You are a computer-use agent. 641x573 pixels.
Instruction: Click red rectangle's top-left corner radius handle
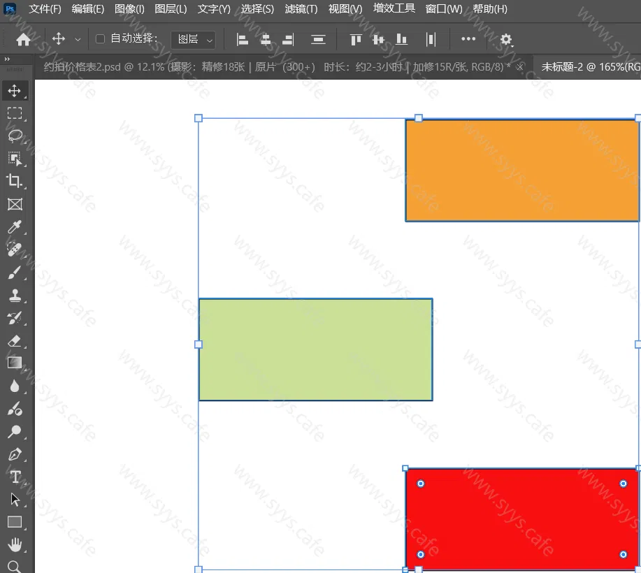[421, 484]
